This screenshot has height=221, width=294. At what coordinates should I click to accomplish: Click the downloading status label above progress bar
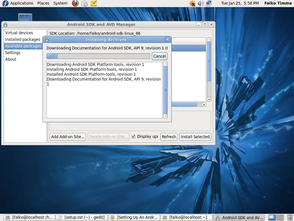[x=107, y=48]
